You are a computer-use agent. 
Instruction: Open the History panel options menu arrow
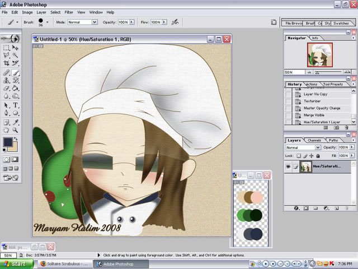353,84
